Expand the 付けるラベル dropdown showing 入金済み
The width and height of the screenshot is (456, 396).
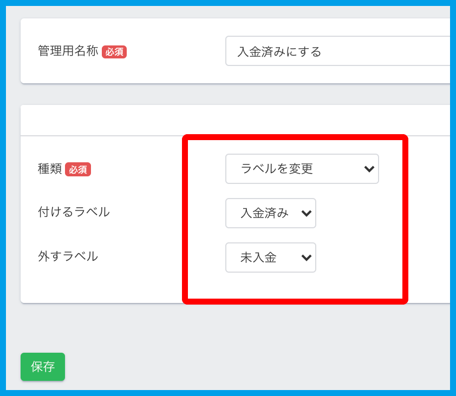click(x=270, y=213)
